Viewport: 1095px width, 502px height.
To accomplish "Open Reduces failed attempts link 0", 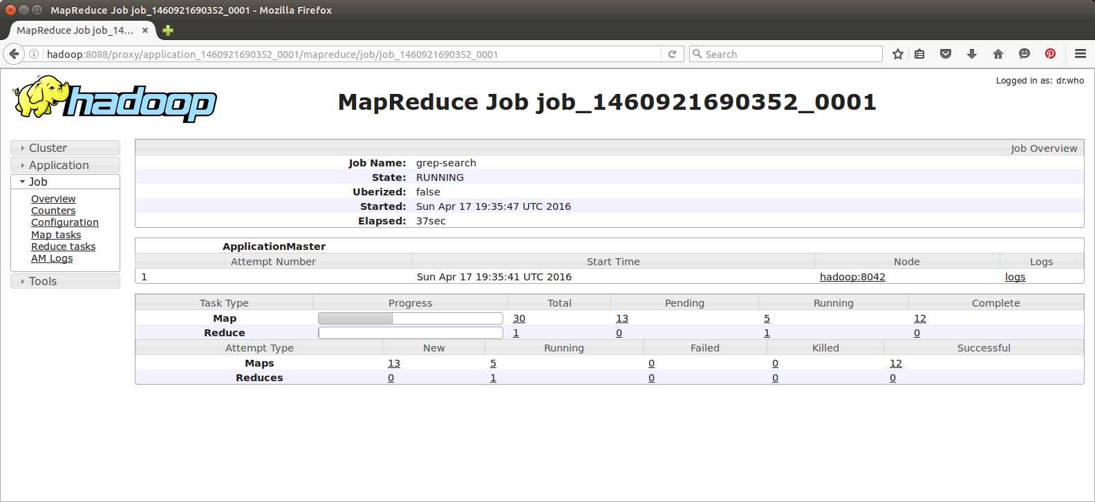I will [652, 378].
